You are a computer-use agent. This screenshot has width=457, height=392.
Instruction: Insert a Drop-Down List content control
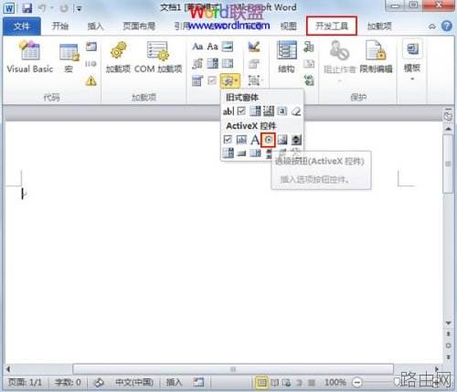tap(228, 64)
